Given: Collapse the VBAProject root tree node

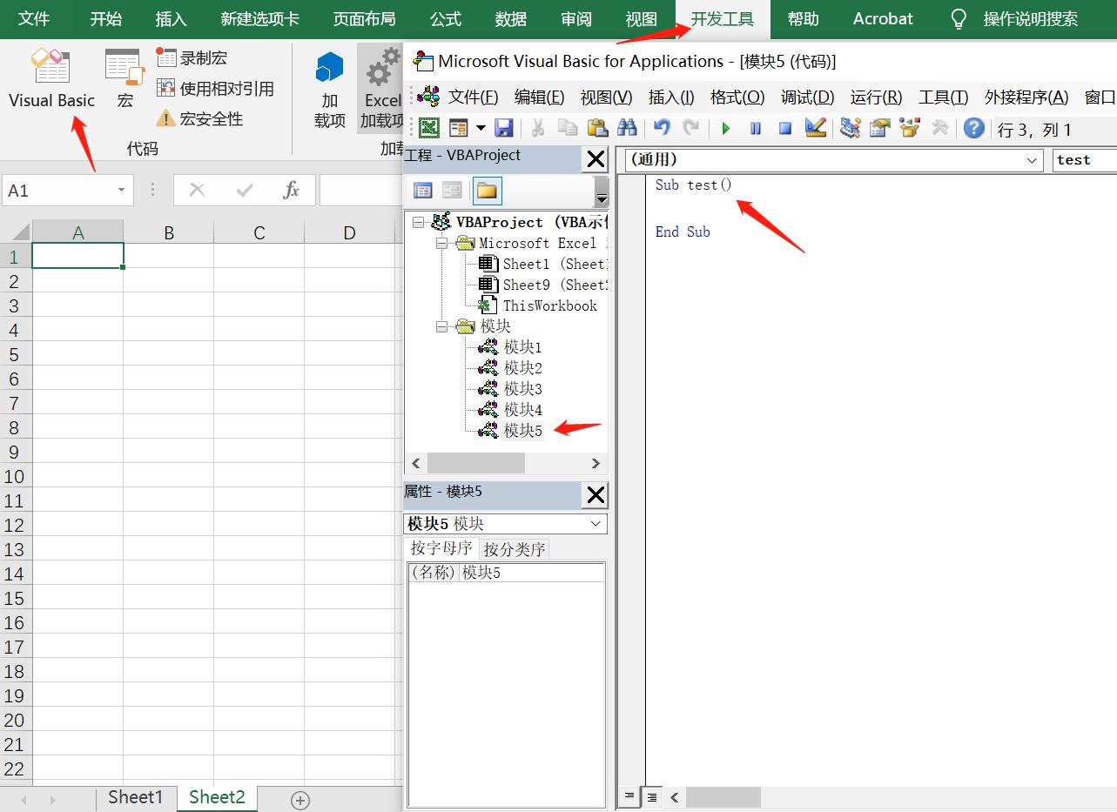Looking at the screenshot, I should (419, 223).
